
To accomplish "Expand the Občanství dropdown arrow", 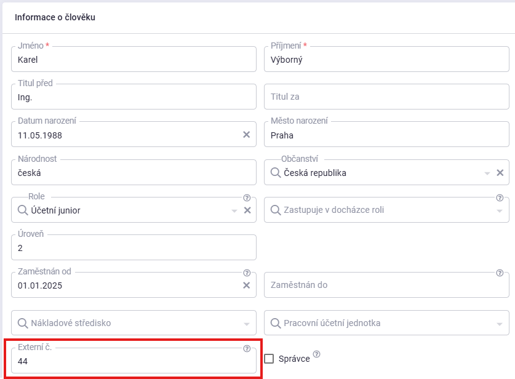I will coord(487,174).
